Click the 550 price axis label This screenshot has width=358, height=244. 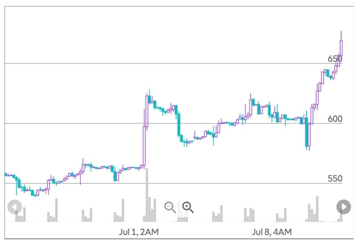[335, 178]
